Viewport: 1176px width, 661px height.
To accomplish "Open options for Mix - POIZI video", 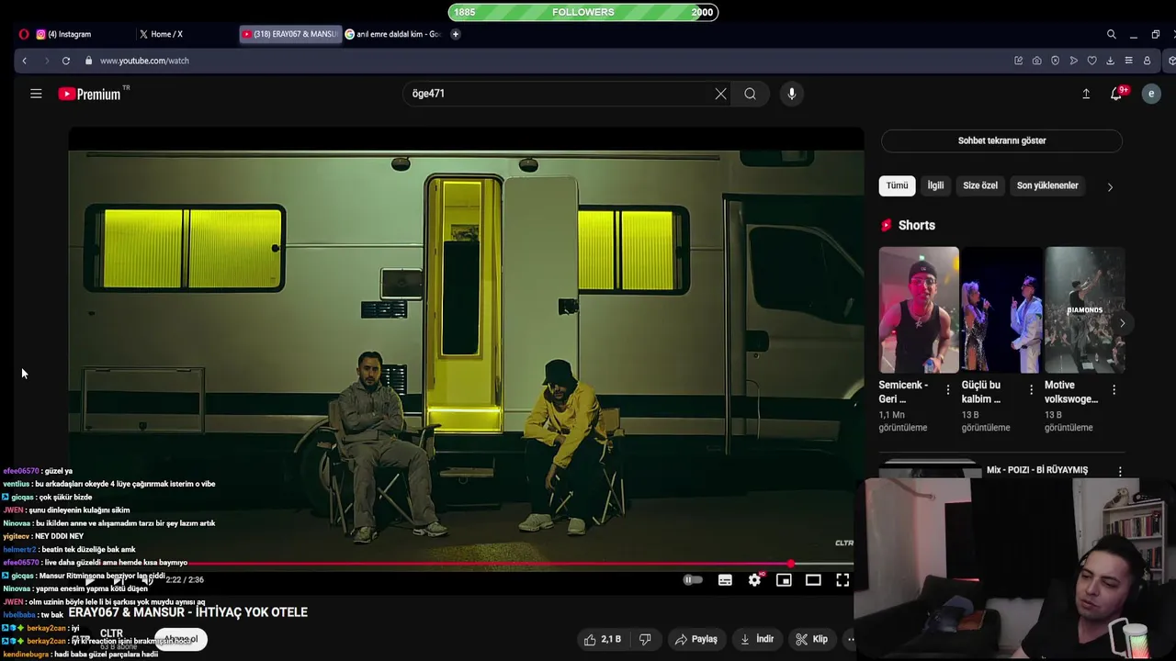I will click(1119, 471).
